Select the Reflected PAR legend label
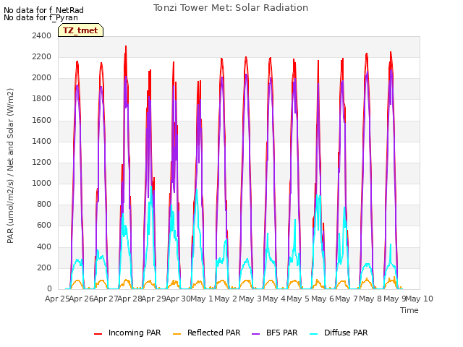463x347 pixels. [x=214, y=333]
